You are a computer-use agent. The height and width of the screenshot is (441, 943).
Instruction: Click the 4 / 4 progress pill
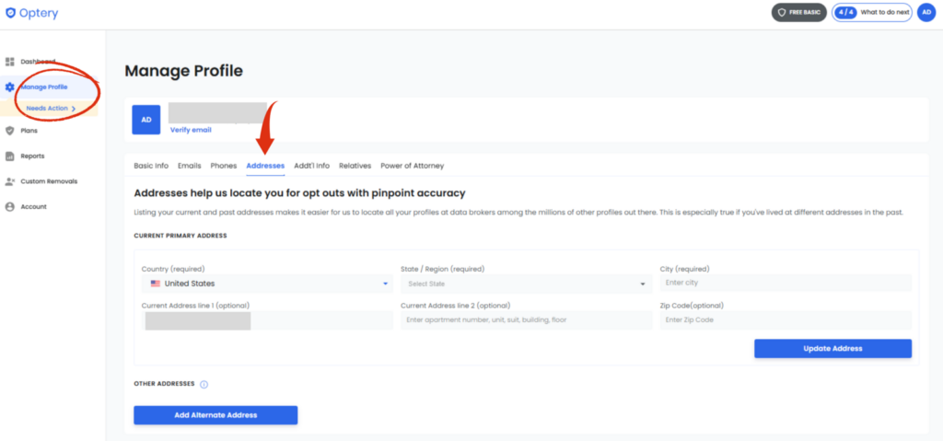coord(845,12)
